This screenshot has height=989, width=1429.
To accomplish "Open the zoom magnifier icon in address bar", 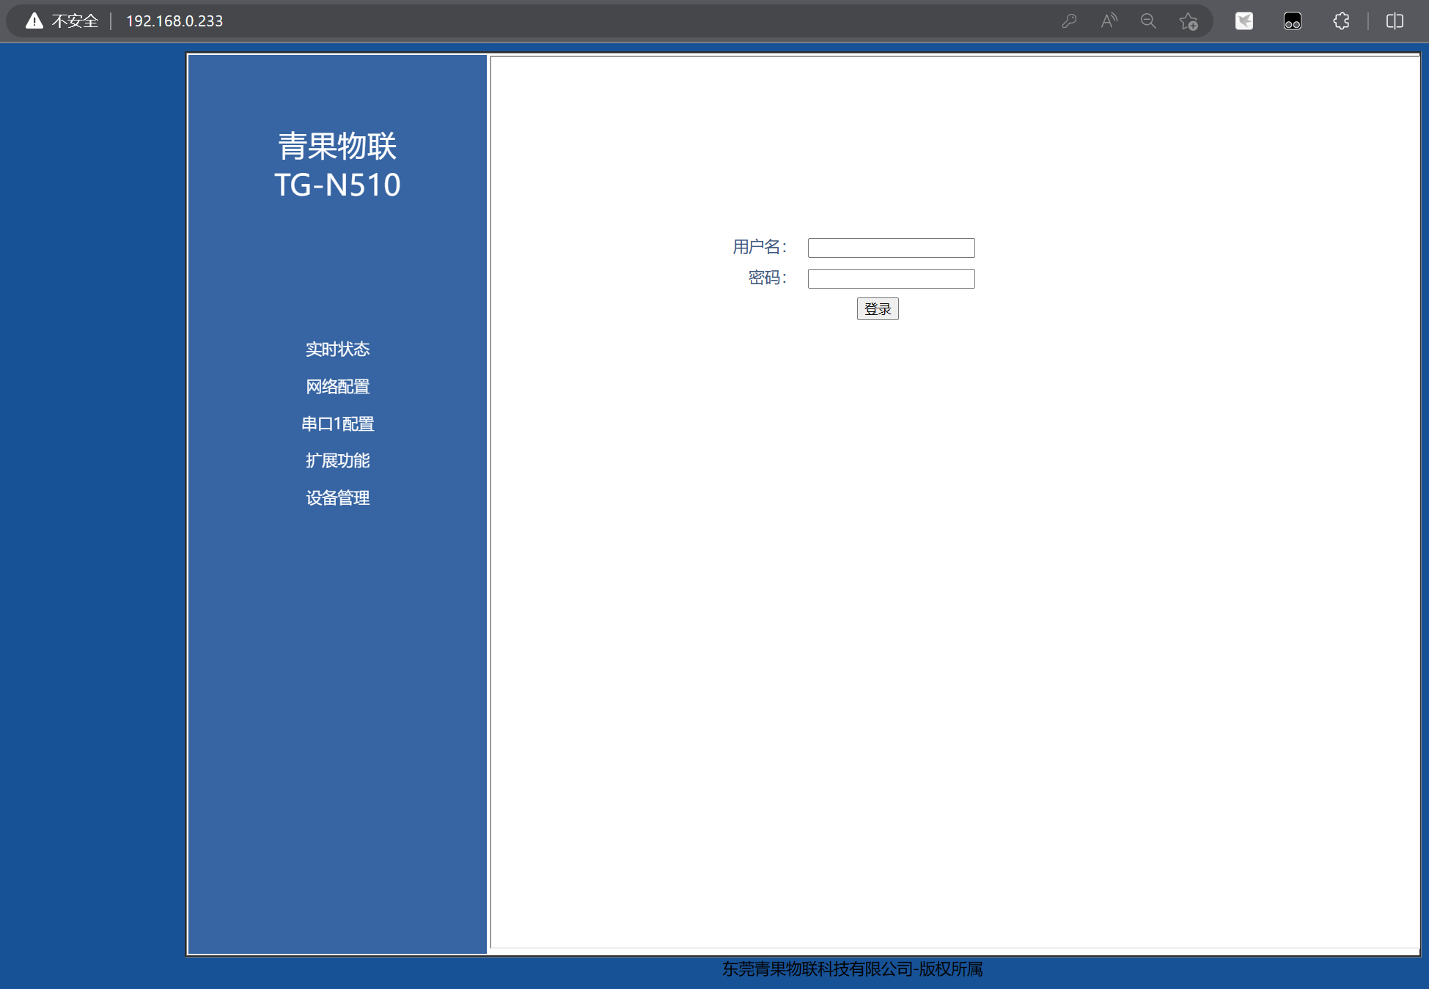I will (x=1148, y=21).
